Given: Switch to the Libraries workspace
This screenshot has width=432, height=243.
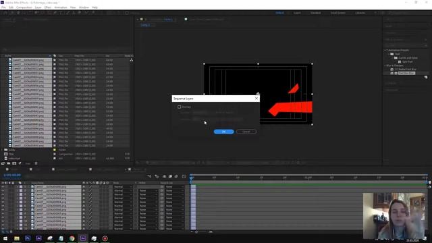Looking at the screenshot, I should coord(360,13).
